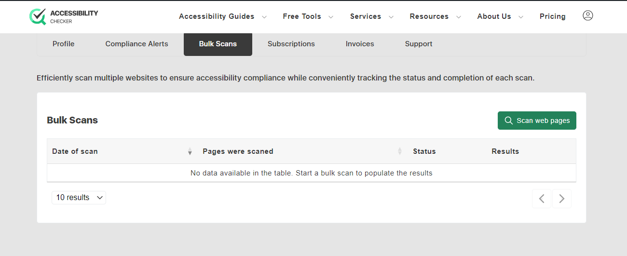627x256 pixels.
Task: Expand About Us chevron
Action: click(x=521, y=17)
